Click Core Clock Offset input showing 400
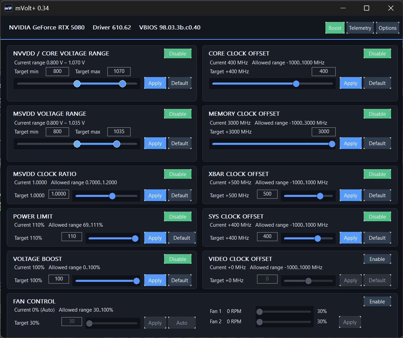This screenshot has width=403, height=338. click(x=324, y=71)
